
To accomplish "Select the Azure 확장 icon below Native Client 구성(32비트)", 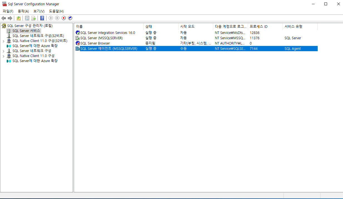I will pyautogui.click(x=9, y=46).
